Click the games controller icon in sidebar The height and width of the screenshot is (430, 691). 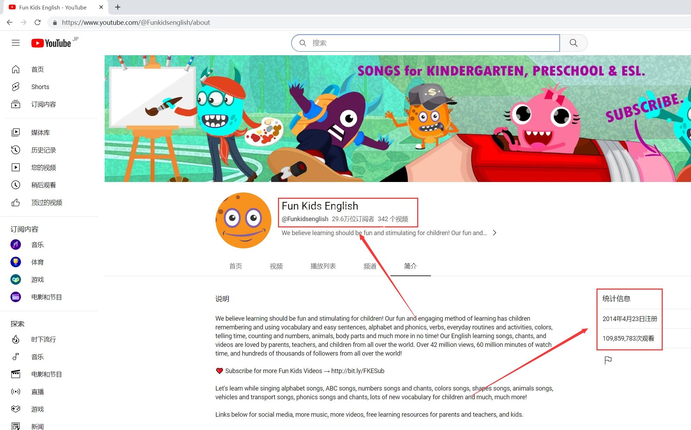16,279
